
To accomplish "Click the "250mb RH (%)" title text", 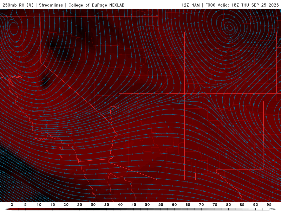I will coord(18,5).
